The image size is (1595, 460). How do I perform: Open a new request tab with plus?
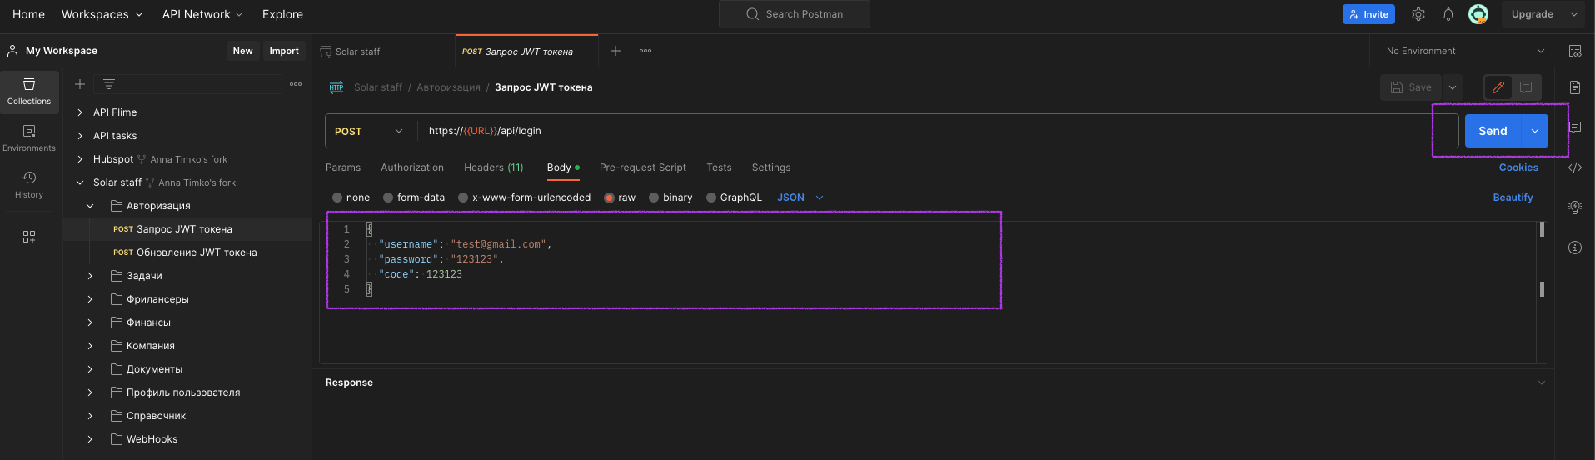coord(616,51)
